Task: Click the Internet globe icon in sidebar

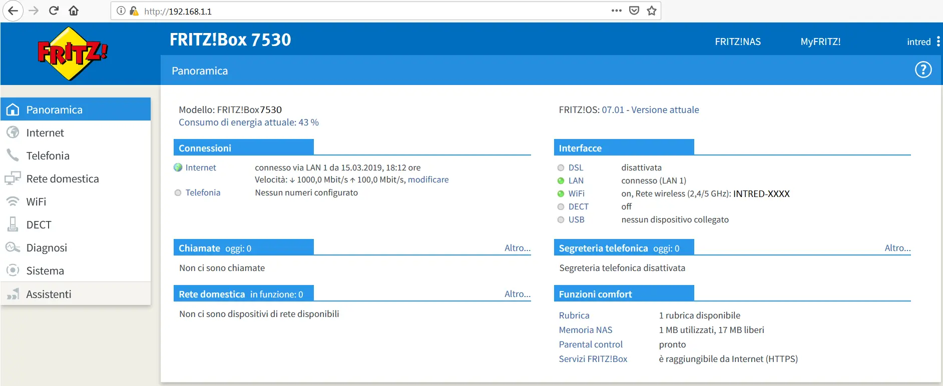Action: point(13,132)
